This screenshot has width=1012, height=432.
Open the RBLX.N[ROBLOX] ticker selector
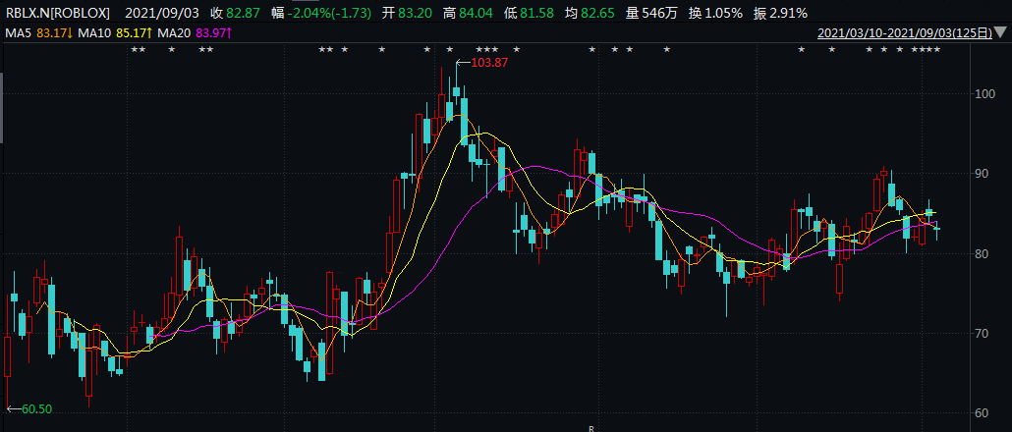[58, 13]
